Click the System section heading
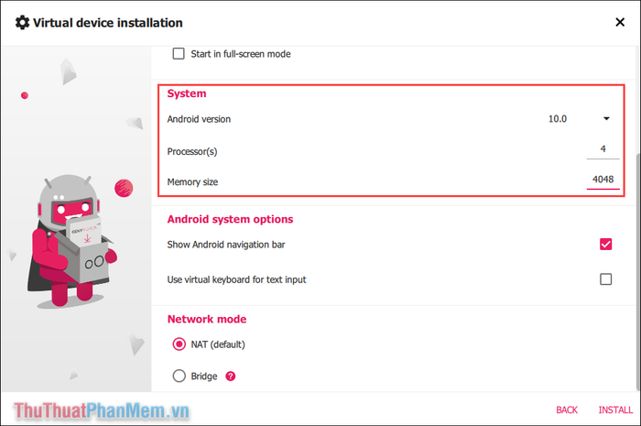 [x=187, y=93]
